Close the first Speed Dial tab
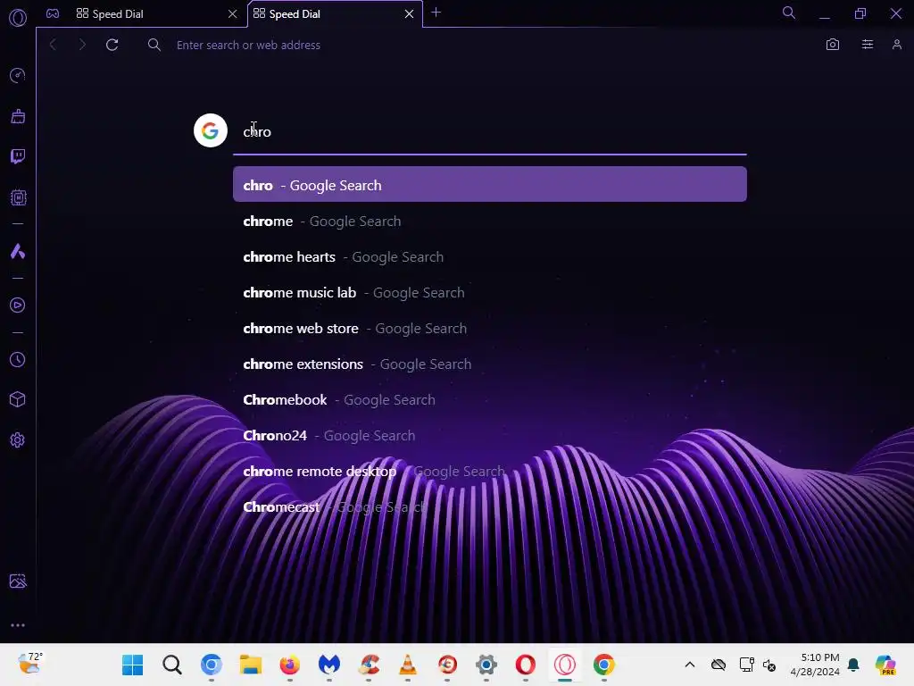Image resolution: width=914 pixels, height=686 pixels. 233,14
